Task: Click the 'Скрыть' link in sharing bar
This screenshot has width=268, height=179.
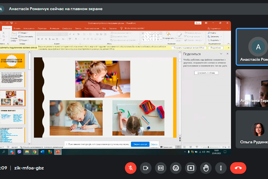Action: [x=154, y=144]
